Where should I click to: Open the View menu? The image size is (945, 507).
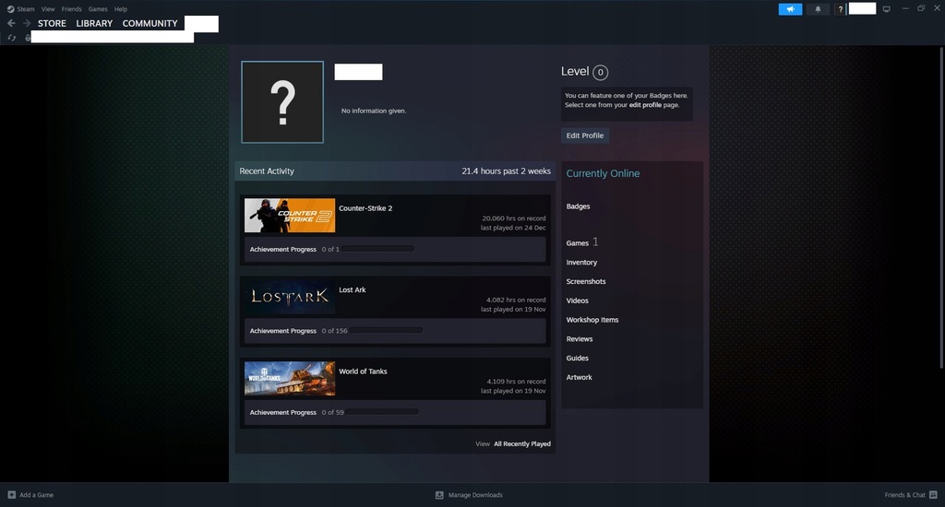tap(48, 9)
